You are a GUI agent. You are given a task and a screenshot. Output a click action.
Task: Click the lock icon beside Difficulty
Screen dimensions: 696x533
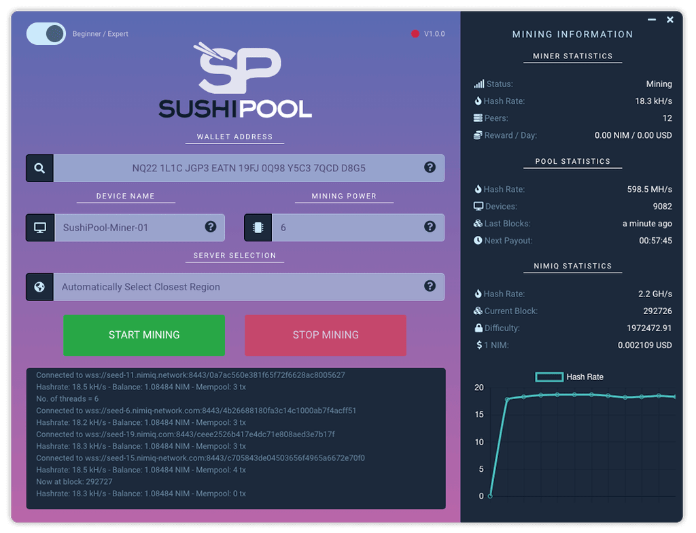(478, 328)
